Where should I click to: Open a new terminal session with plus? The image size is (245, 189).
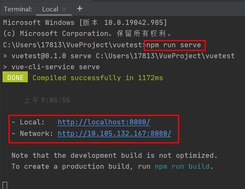[x=80, y=8]
